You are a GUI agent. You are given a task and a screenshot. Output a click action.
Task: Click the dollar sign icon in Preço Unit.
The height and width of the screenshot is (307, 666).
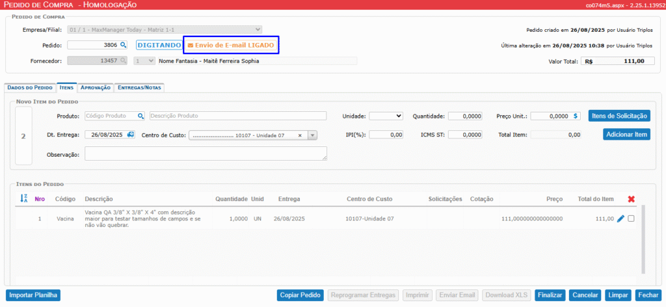576,116
